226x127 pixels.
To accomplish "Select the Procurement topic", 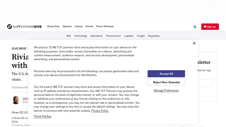I will coord(113,36).
